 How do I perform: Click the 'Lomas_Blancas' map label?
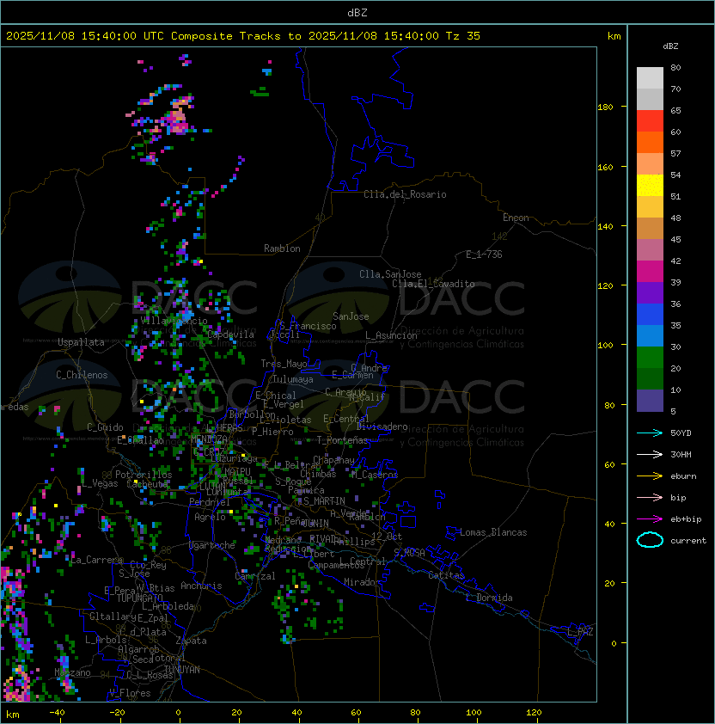(x=493, y=532)
